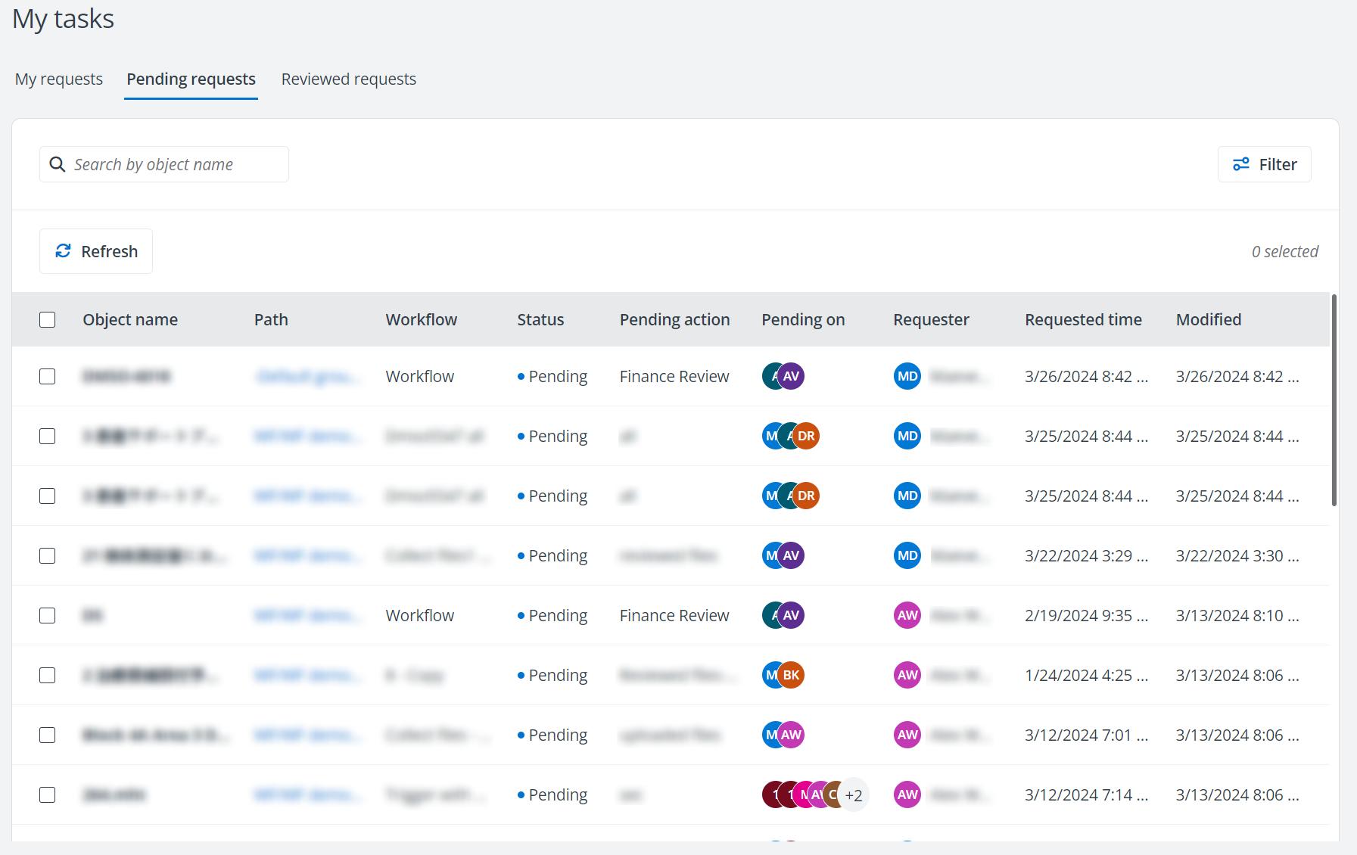Image resolution: width=1357 pixels, height=855 pixels.
Task: Check the bottom row's selection checkbox
Action: pyautogui.click(x=47, y=794)
